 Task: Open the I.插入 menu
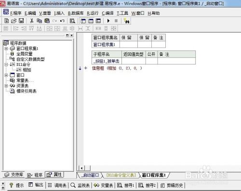pyautogui.click(x=59, y=13)
